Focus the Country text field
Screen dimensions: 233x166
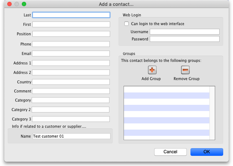point(71,82)
